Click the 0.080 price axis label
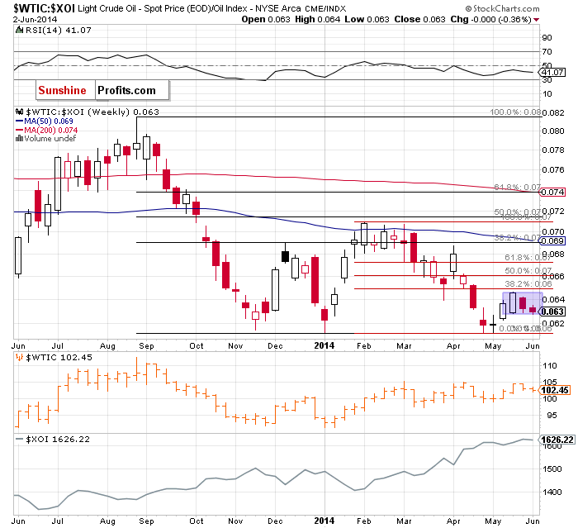 coord(553,131)
